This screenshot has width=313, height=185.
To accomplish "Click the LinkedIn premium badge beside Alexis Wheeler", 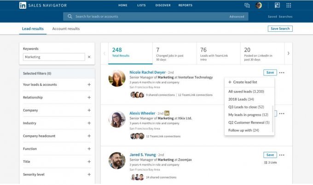I will coord(167,113).
